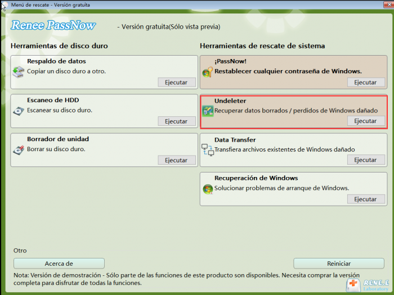
Task: Run ¡PassNow! password reset
Action: pos(366,82)
